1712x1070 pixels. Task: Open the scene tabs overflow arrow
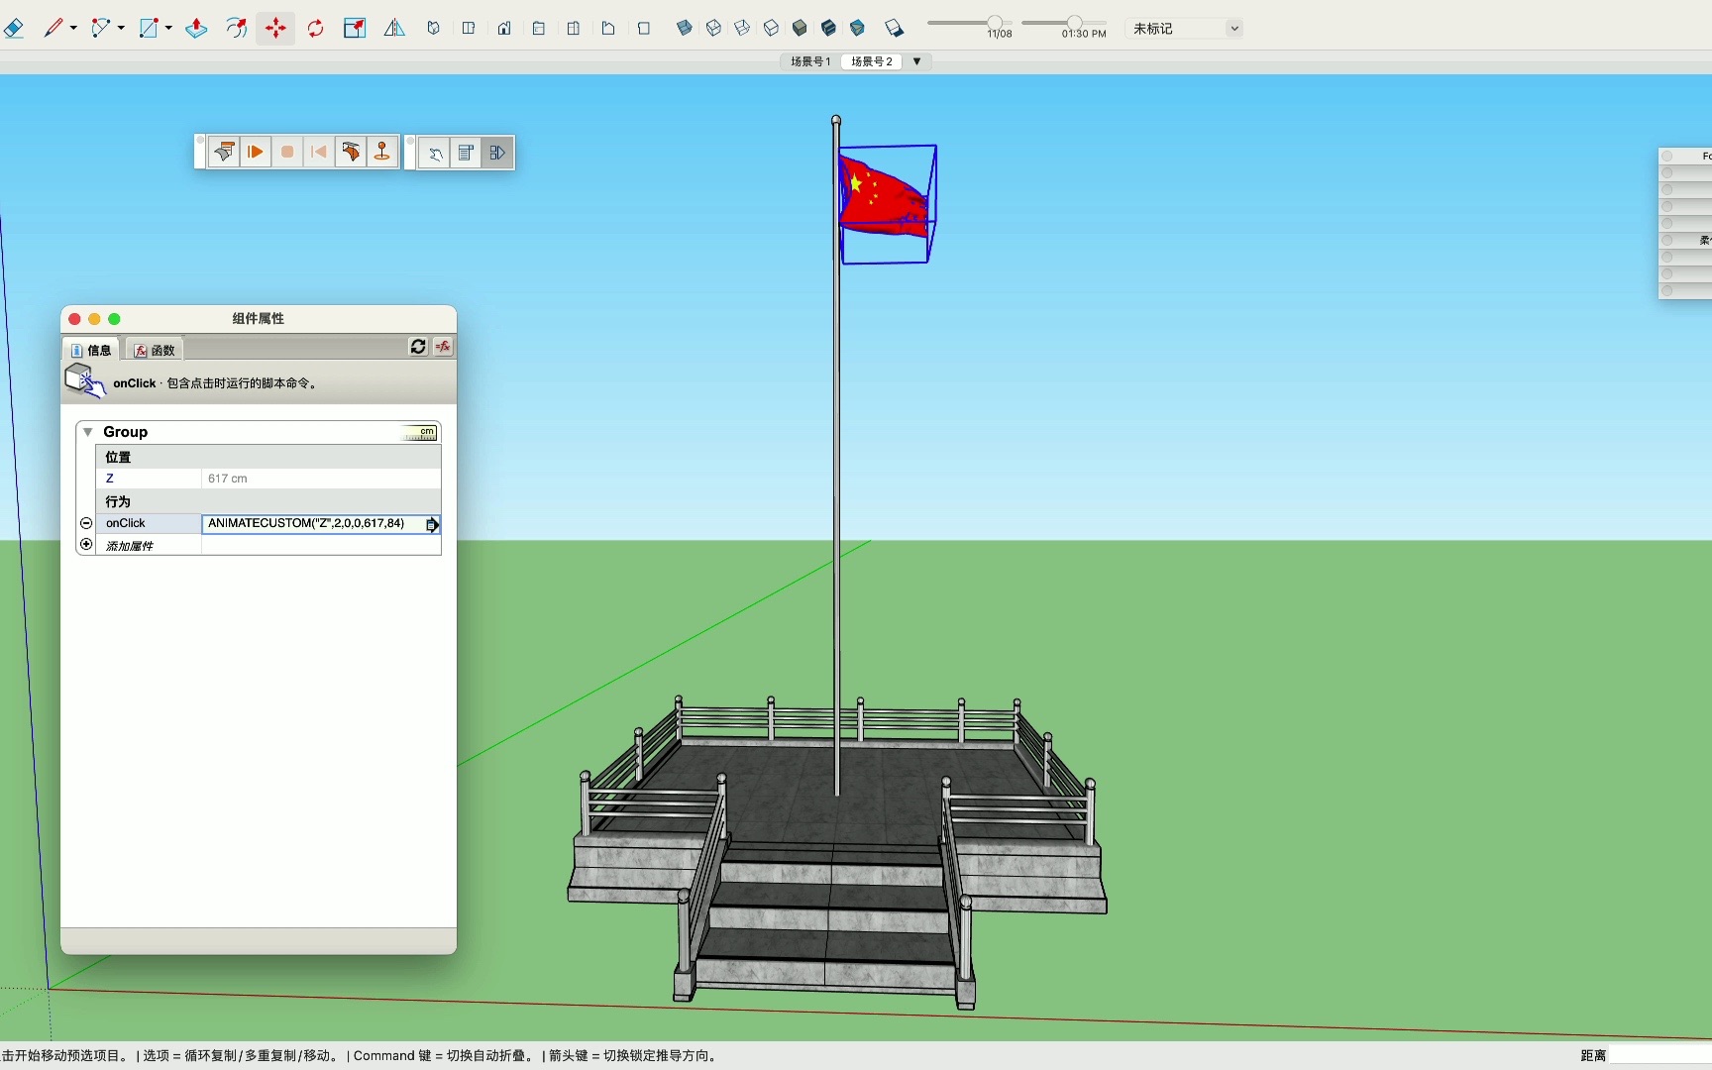pos(916,61)
